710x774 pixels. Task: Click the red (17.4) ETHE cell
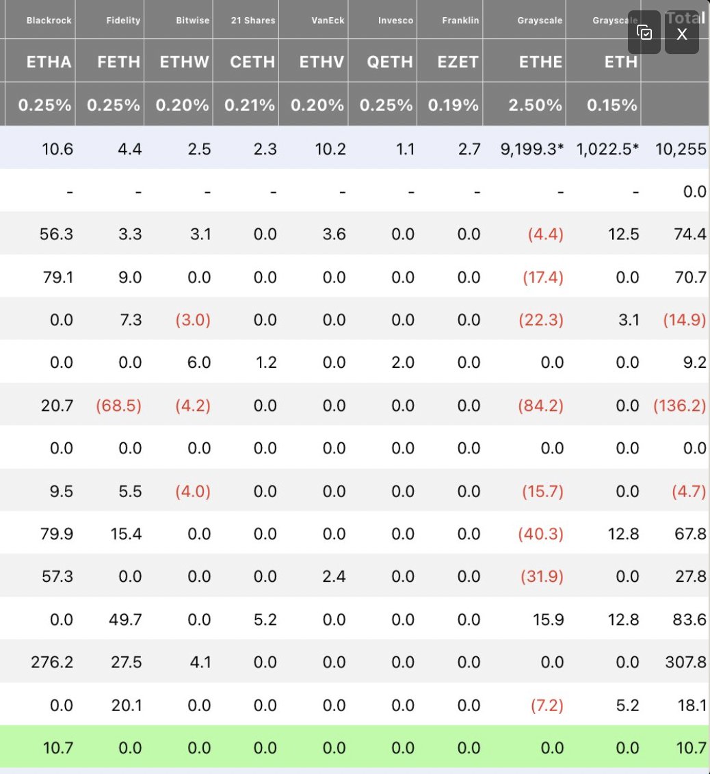coord(543,277)
